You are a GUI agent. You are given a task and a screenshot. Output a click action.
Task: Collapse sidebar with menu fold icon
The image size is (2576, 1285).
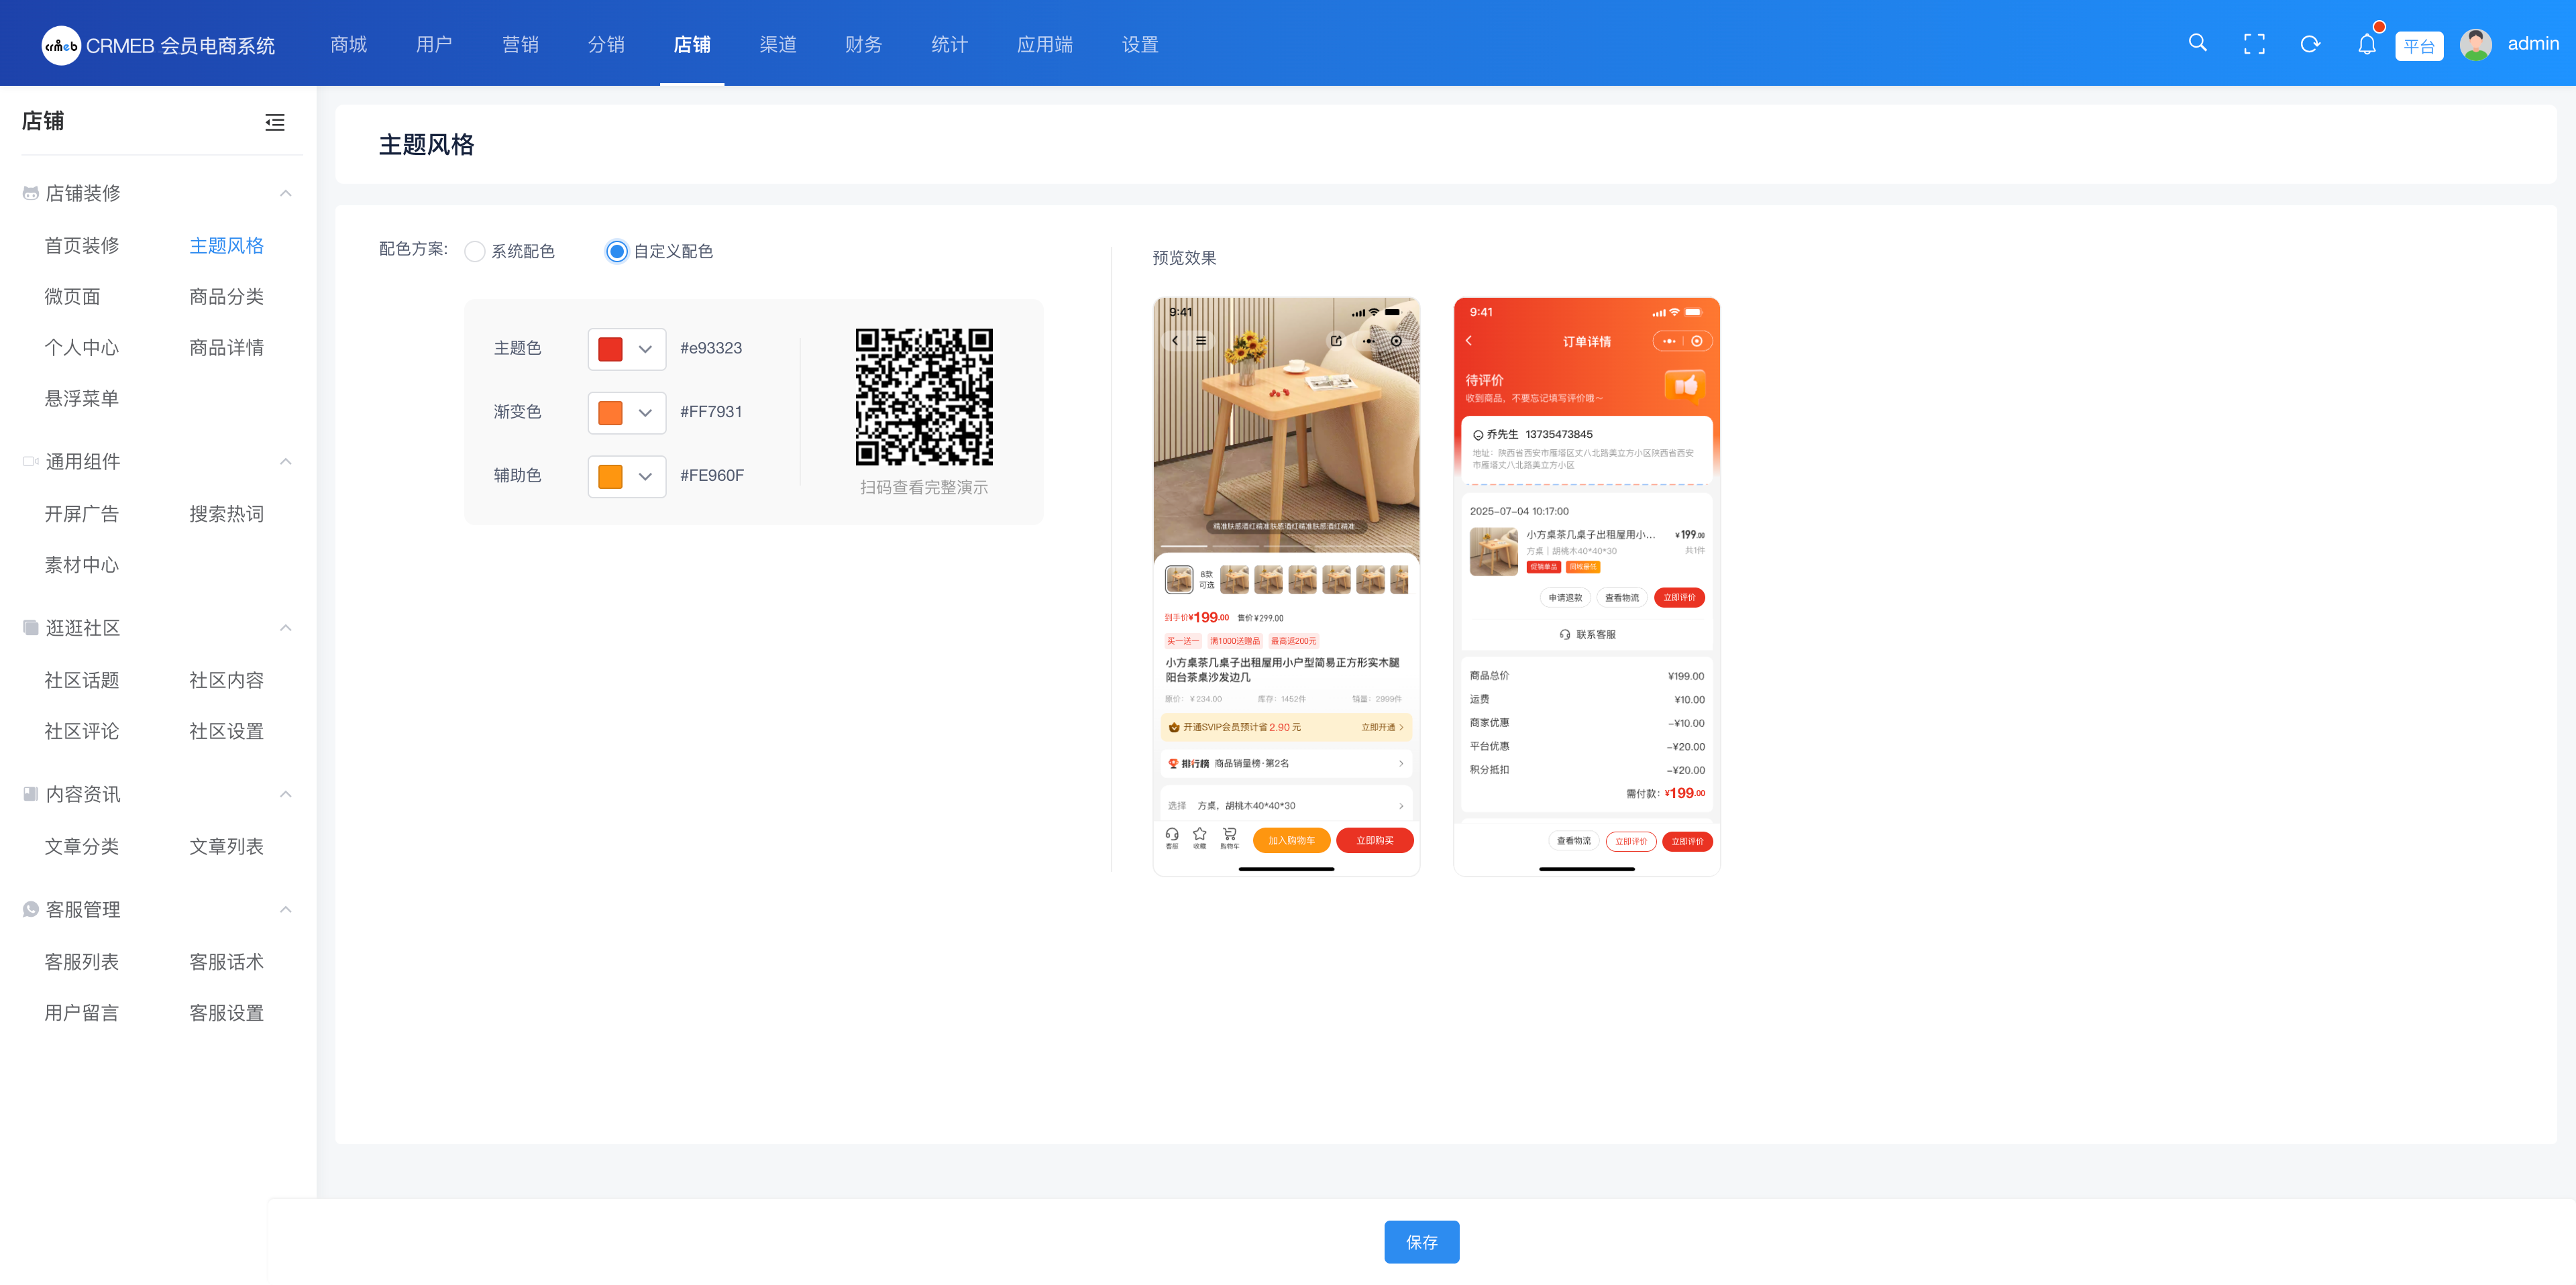tap(275, 122)
